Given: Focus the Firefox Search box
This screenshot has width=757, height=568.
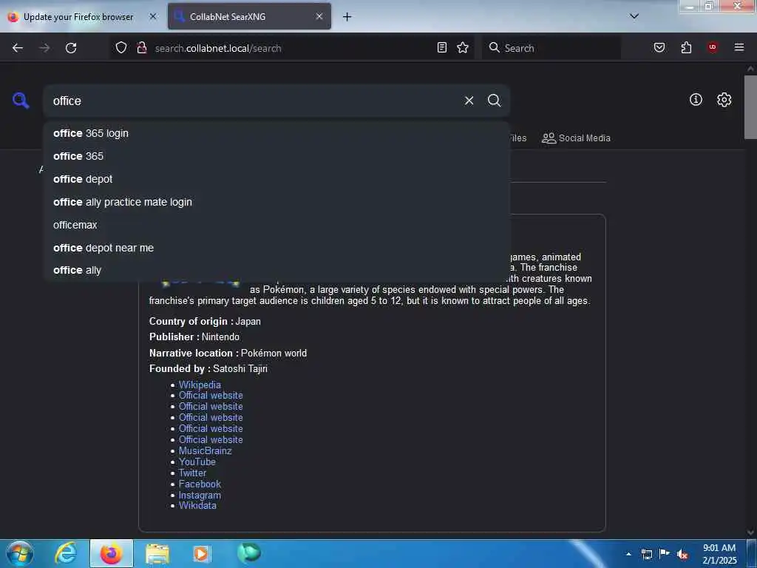Looking at the screenshot, I should [551, 48].
